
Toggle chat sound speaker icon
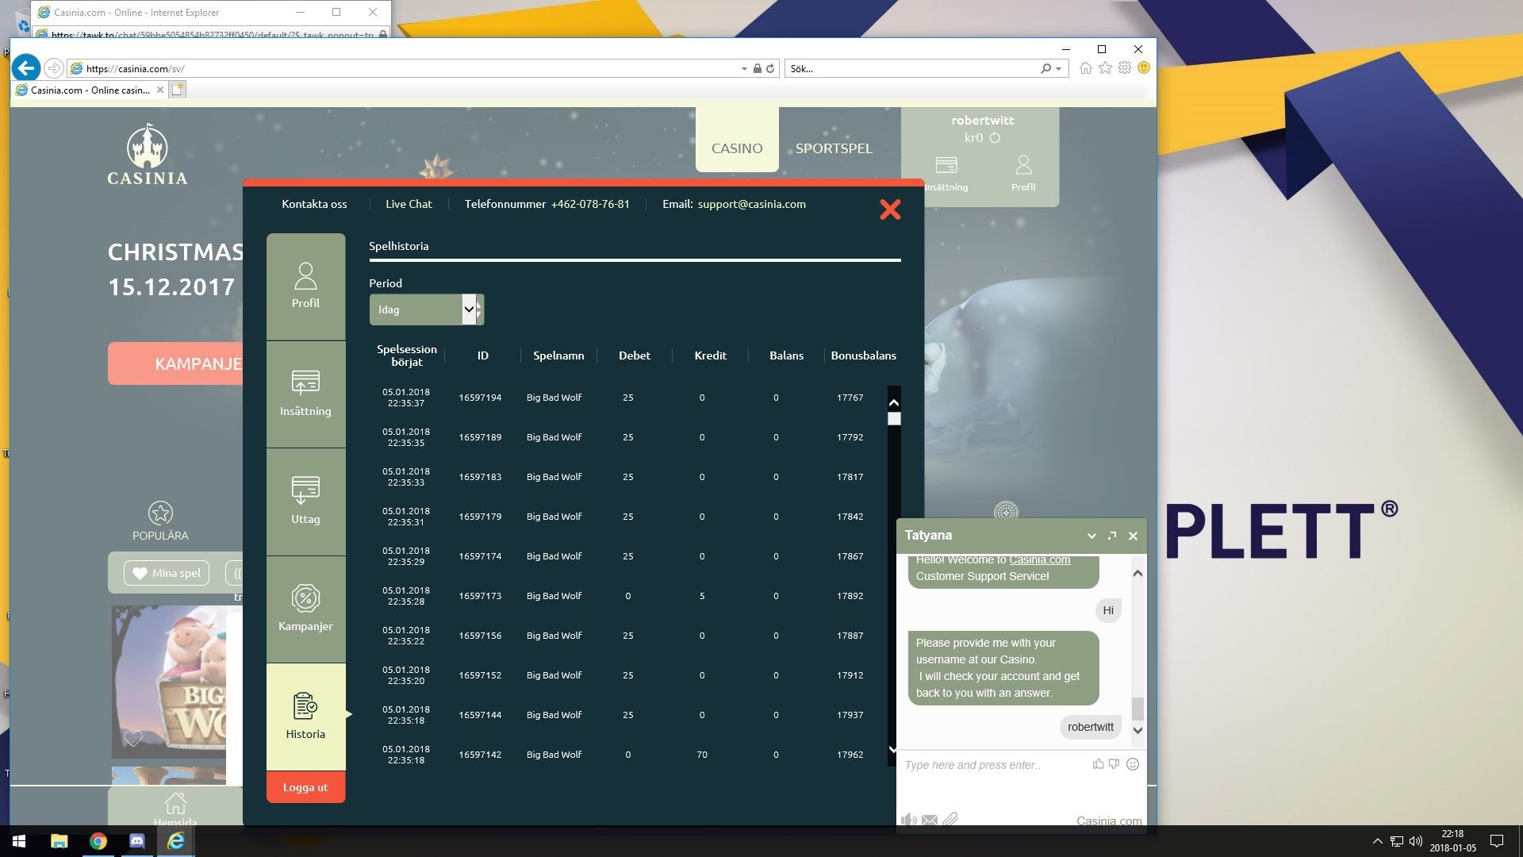[x=909, y=820]
